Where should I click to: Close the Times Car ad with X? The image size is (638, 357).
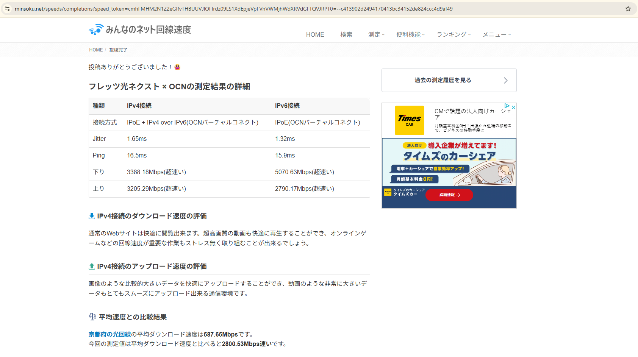point(513,107)
